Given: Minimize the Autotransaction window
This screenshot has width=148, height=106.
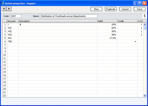Looking at the screenshot, I should click(x=135, y=3).
